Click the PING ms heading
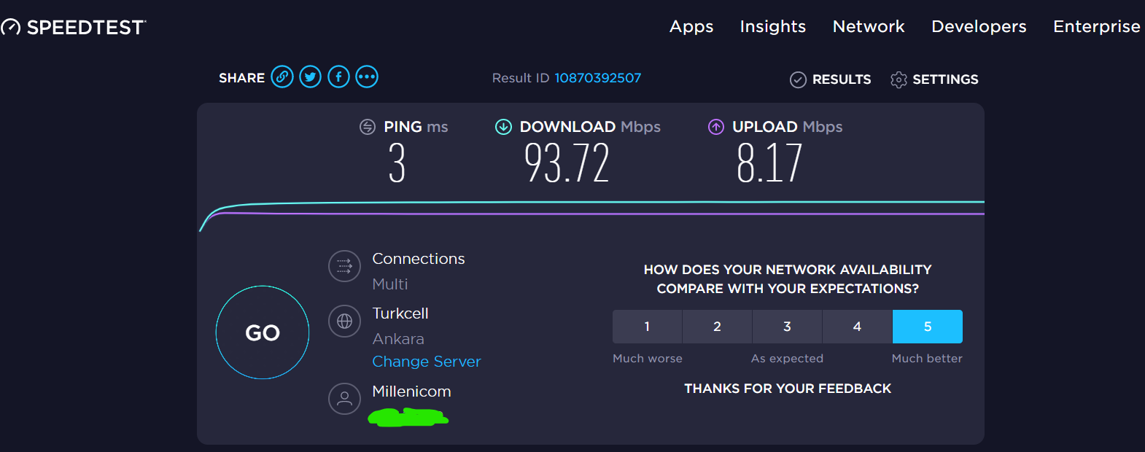1145x452 pixels. [416, 127]
